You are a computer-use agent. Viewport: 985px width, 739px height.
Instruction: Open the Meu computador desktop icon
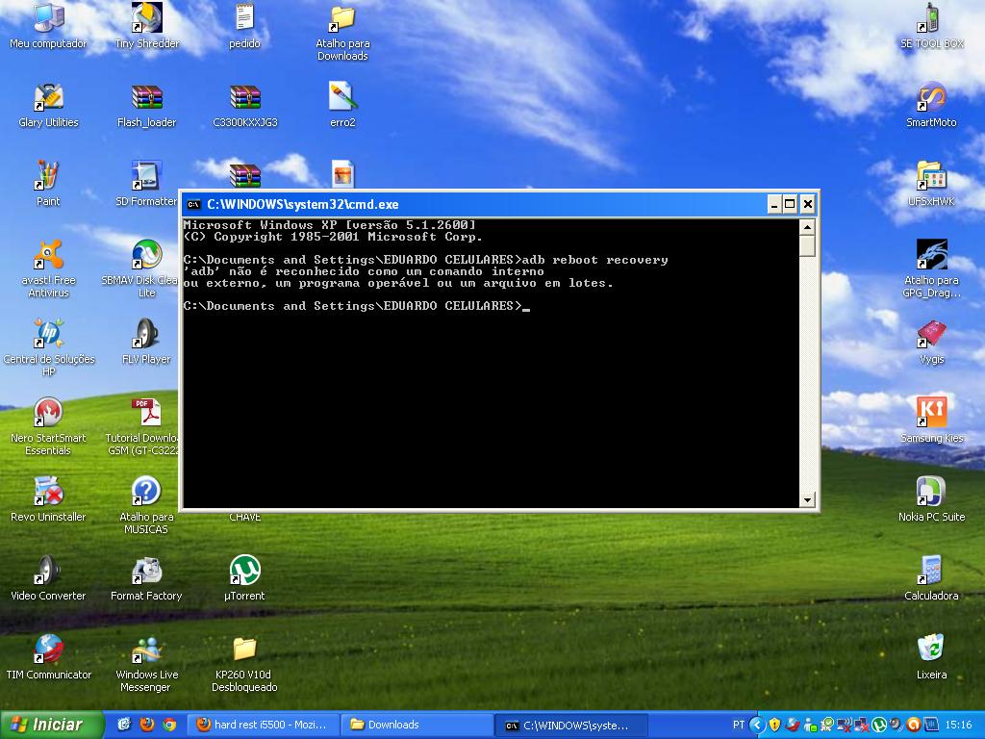pos(48,26)
